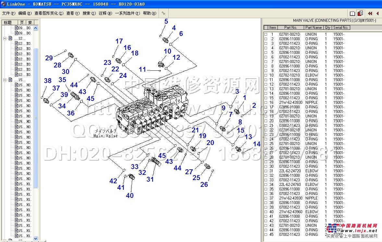Open the 注释(N) menu
The width and height of the screenshot is (382, 242).
105,13
